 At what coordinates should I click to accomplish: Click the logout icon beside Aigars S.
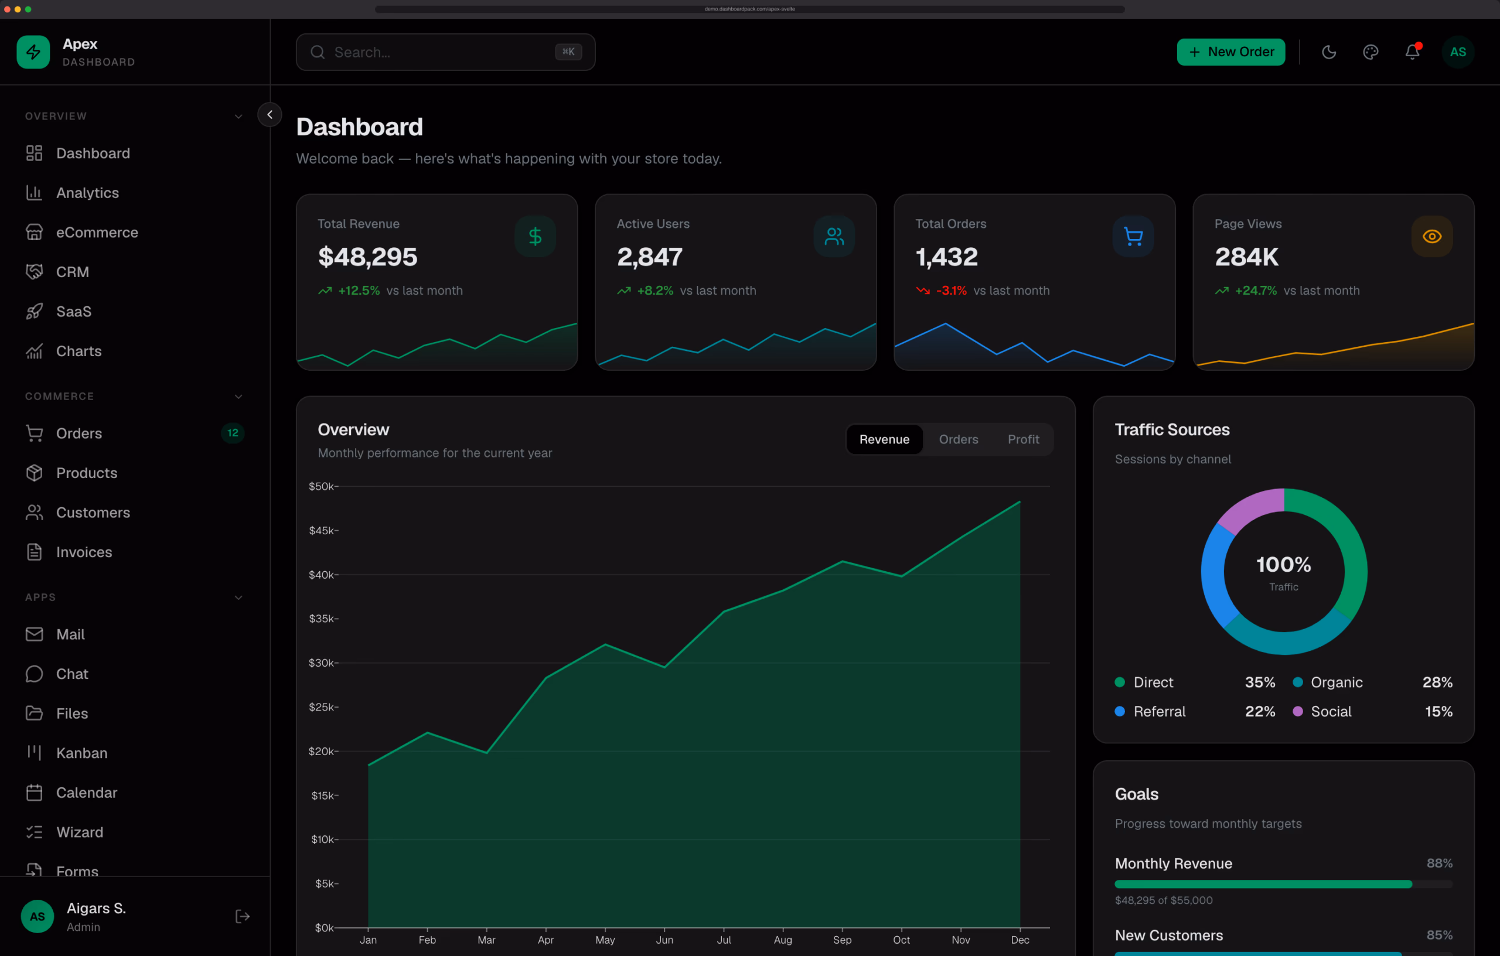click(x=243, y=916)
